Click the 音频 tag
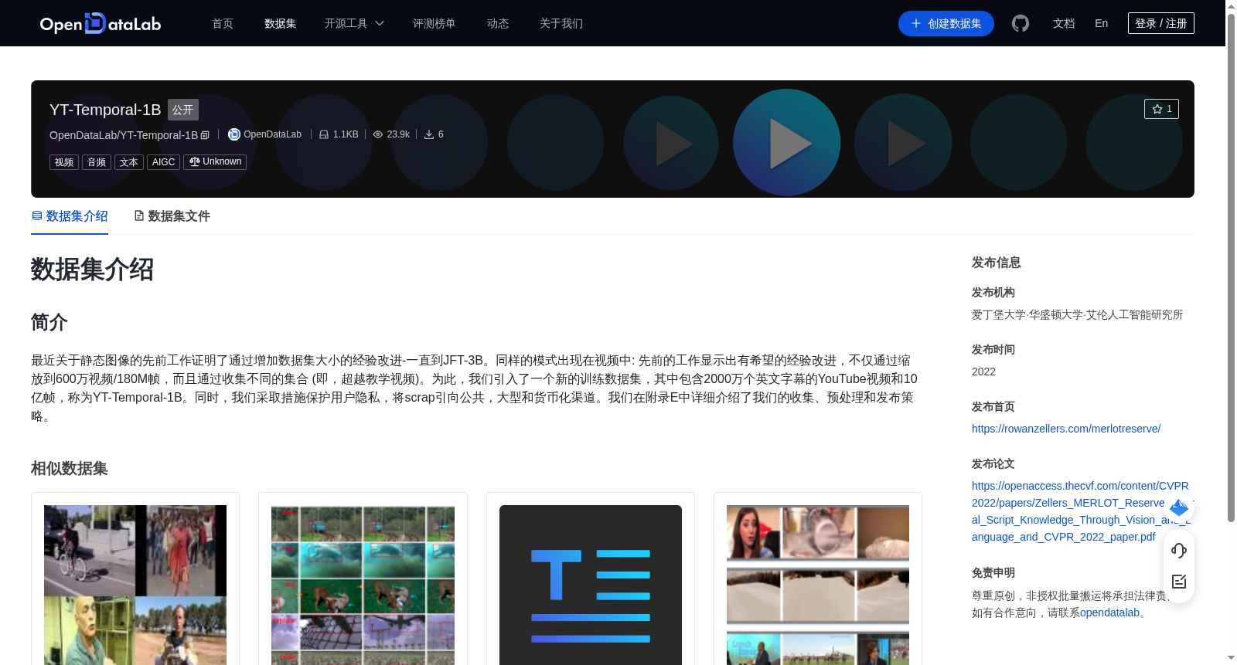The image size is (1237, 665). [x=97, y=162]
